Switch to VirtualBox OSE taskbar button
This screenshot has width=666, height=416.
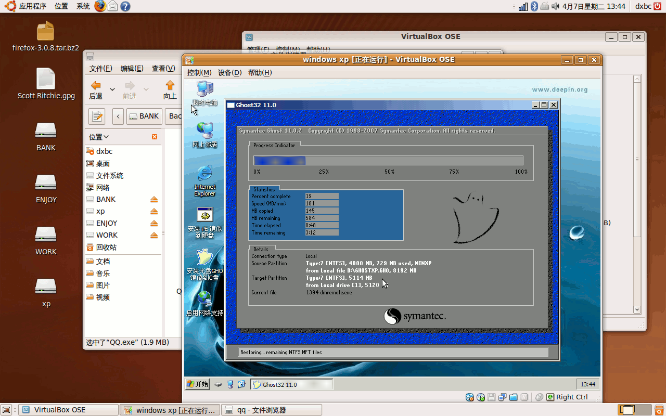pos(69,410)
